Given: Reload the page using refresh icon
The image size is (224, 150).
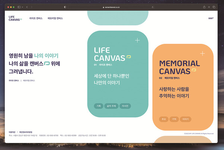Looking at the screenshot, I should pyautogui.click(x=153, y=7).
